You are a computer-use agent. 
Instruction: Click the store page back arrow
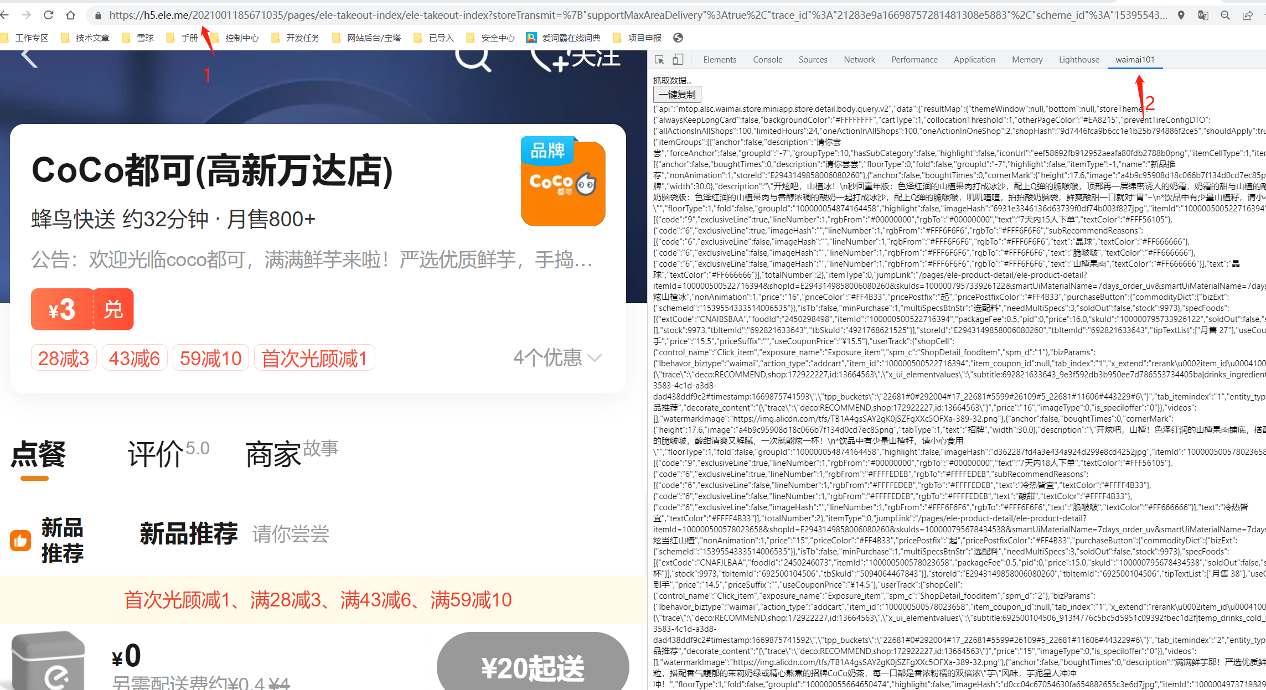[29, 58]
